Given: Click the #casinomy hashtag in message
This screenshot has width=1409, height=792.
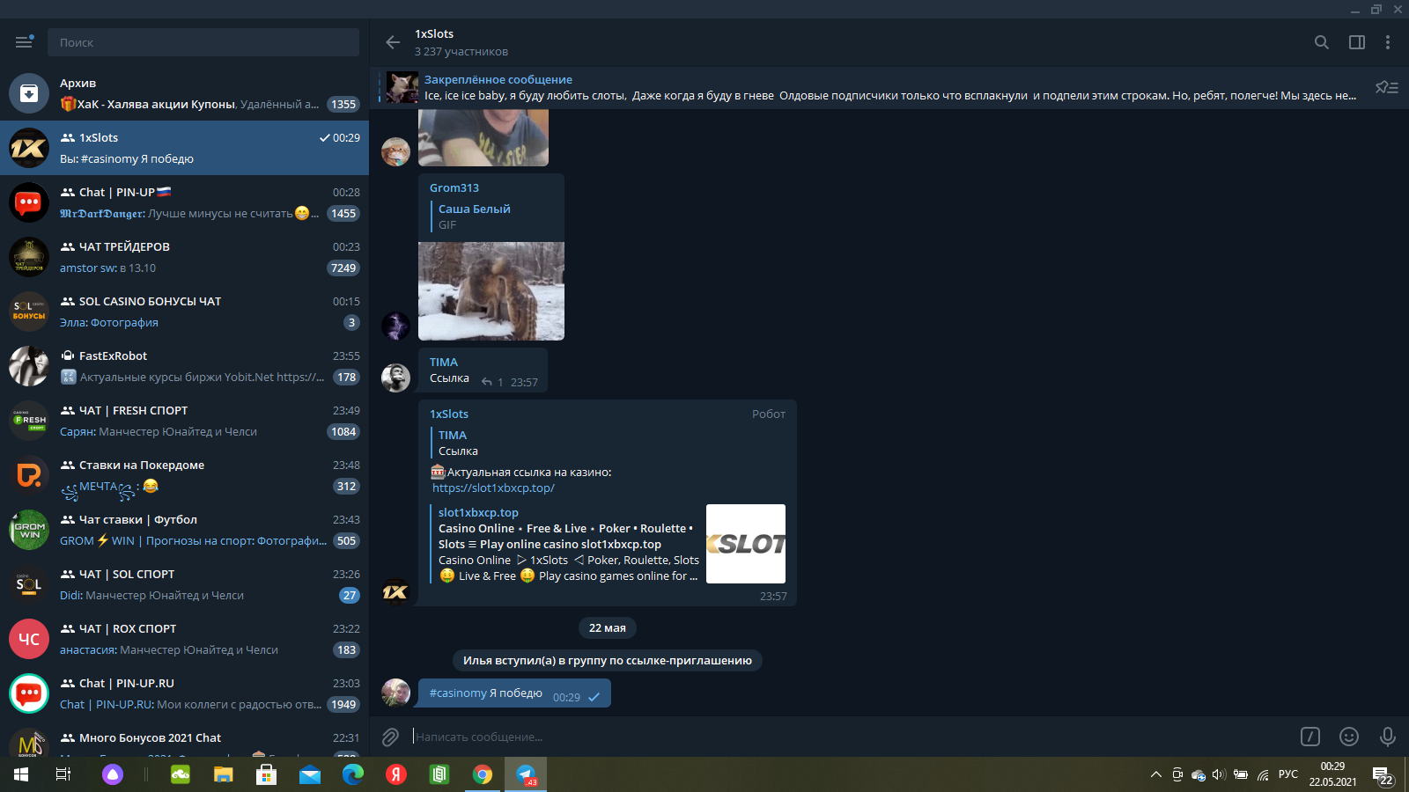Looking at the screenshot, I should click(x=458, y=693).
